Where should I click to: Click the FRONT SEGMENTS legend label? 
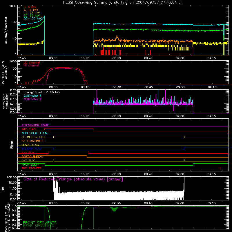(40, 223)
